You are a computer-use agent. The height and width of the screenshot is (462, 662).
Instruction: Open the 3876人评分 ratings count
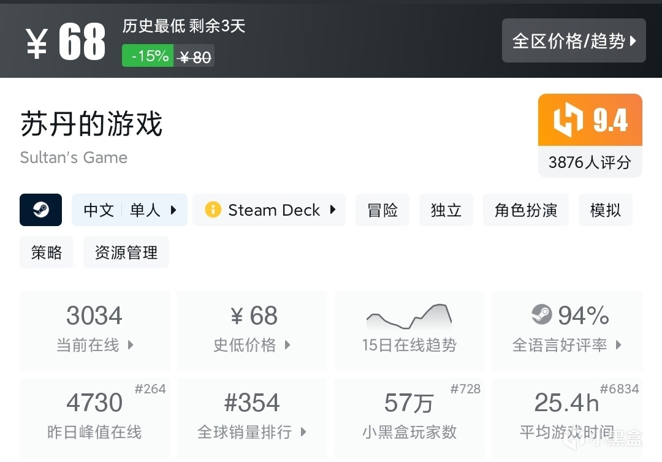(x=590, y=162)
